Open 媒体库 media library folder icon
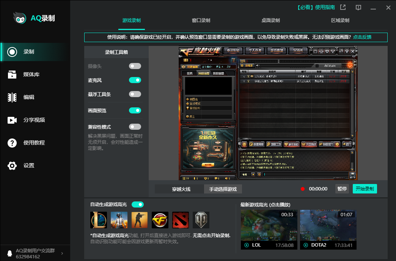This screenshot has width=396, height=261. point(12,74)
